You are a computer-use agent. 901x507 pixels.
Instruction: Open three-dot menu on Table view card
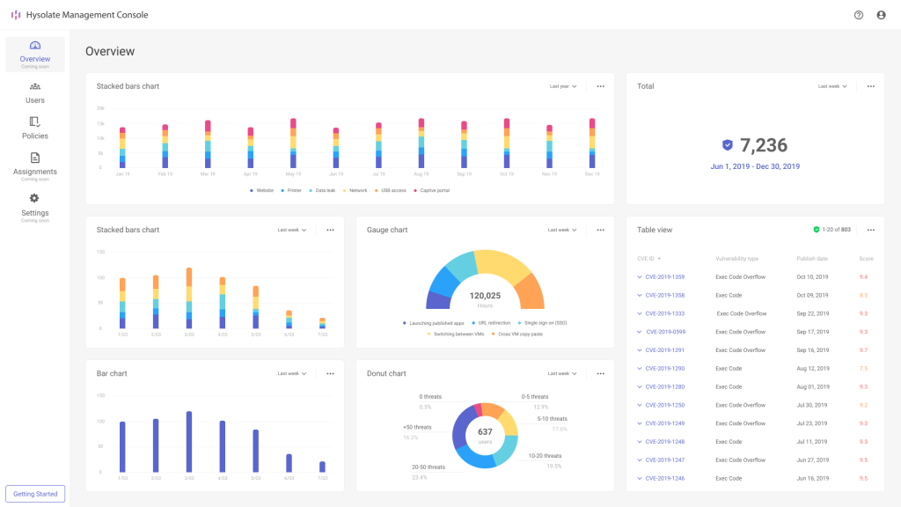tap(870, 230)
